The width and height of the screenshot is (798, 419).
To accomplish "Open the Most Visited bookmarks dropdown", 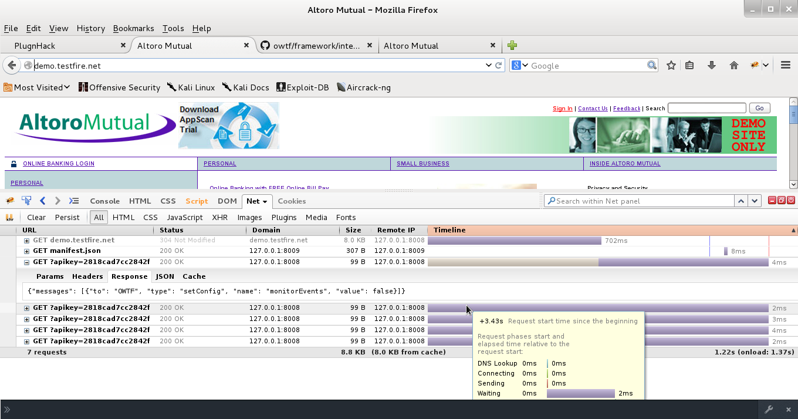I will point(67,87).
